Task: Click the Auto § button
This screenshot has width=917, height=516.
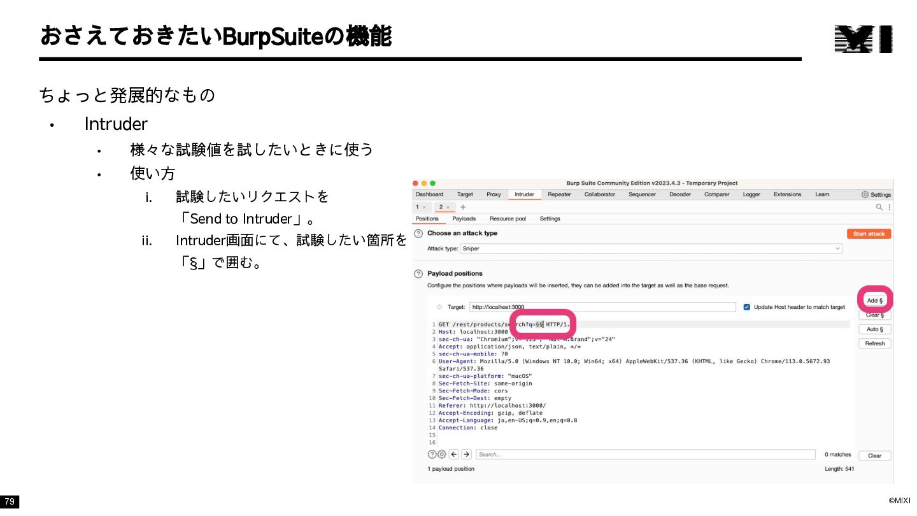Action: coord(874,329)
